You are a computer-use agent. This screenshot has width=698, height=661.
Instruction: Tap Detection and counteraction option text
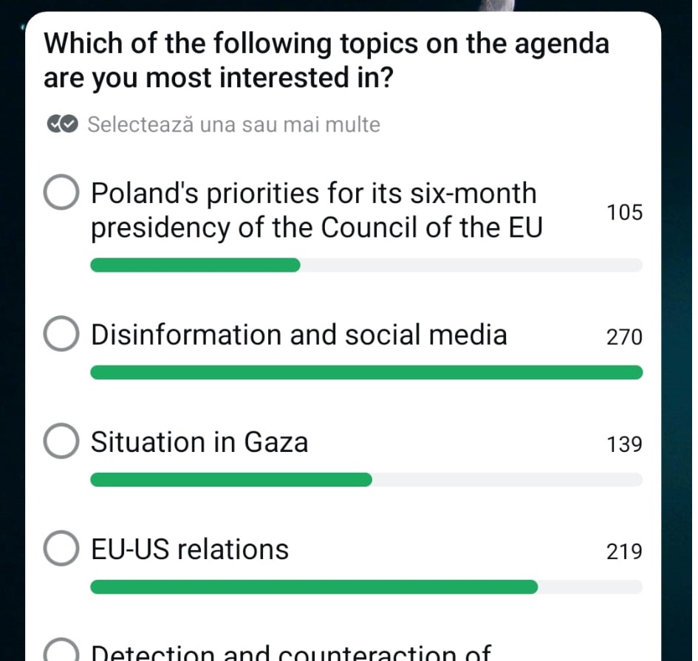point(291,652)
